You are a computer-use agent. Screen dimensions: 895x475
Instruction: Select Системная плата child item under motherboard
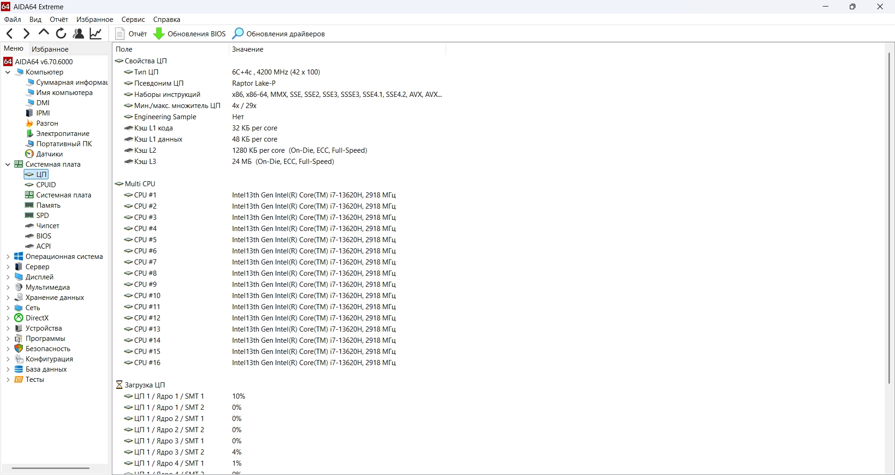58,195
